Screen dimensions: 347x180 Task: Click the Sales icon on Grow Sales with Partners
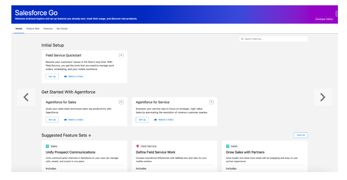tap(228, 146)
